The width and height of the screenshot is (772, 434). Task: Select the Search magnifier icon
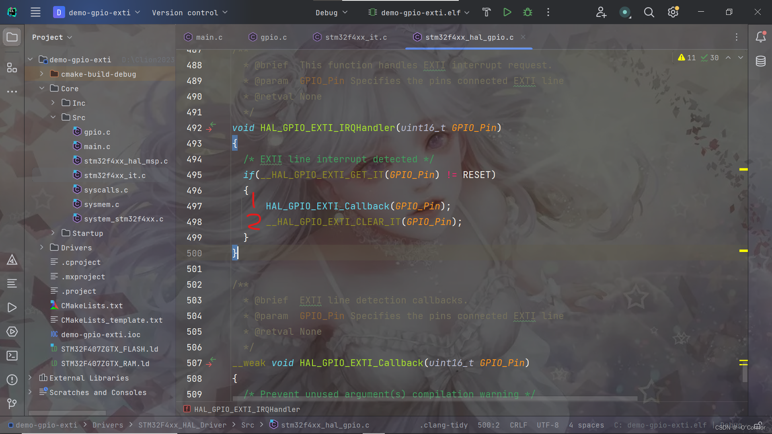click(x=649, y=12)
